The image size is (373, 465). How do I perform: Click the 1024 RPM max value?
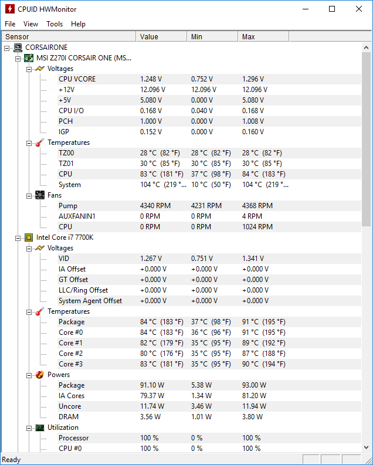[x=257, y=227]
